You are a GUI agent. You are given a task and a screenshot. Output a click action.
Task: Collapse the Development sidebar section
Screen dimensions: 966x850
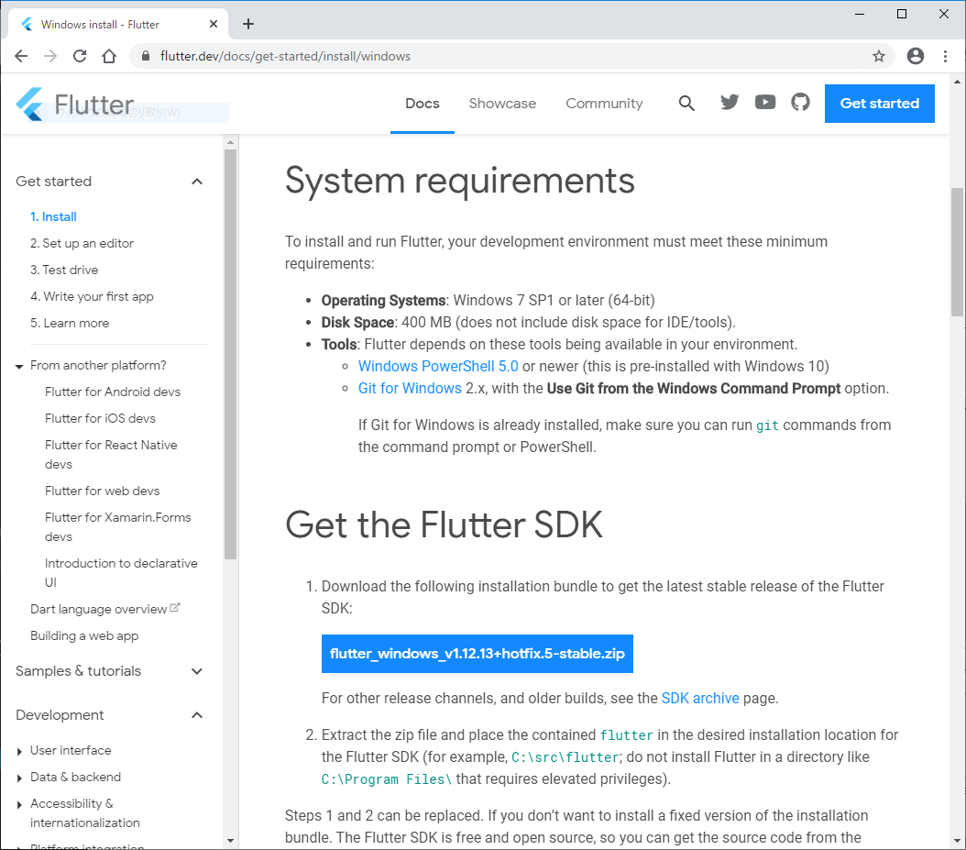click(x=197, y=715)
